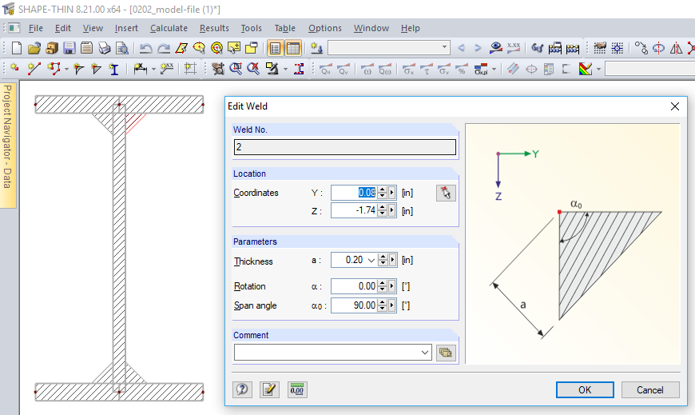
Task: Open the Calculate menu
Action: click(x=169, y=28)
